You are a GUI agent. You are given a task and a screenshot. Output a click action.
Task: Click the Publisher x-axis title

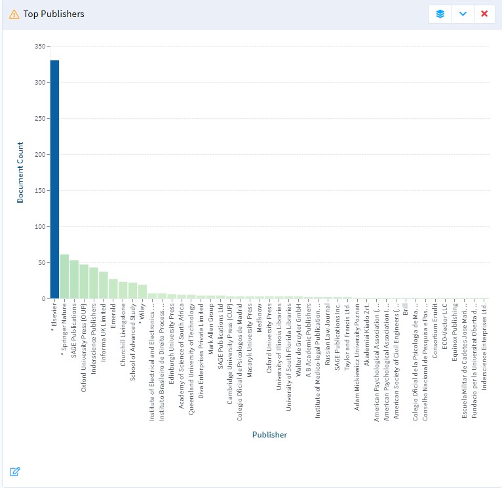coord(269,434)
